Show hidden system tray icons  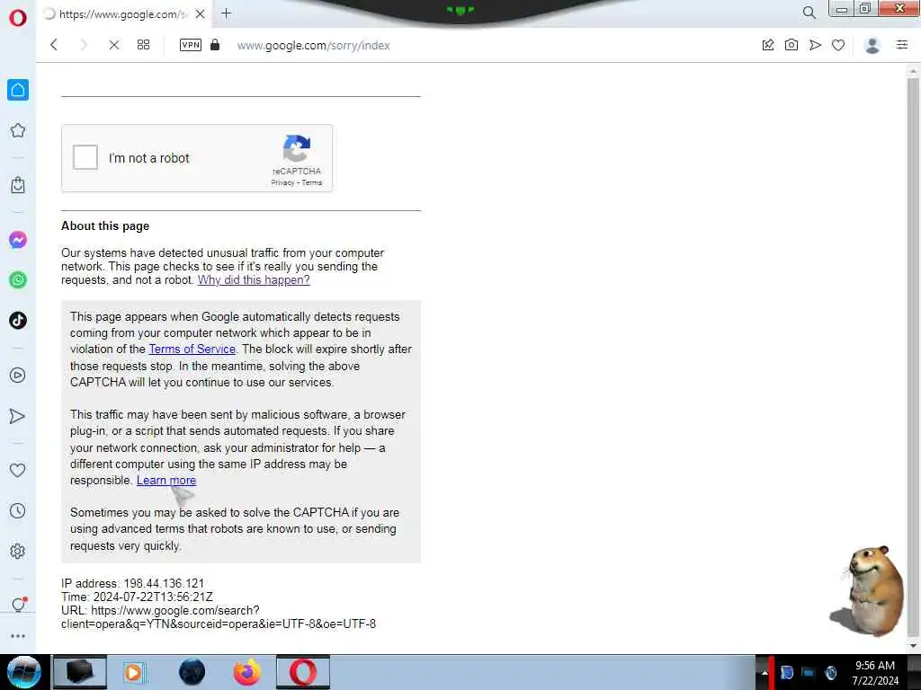(x=765, y=672)
